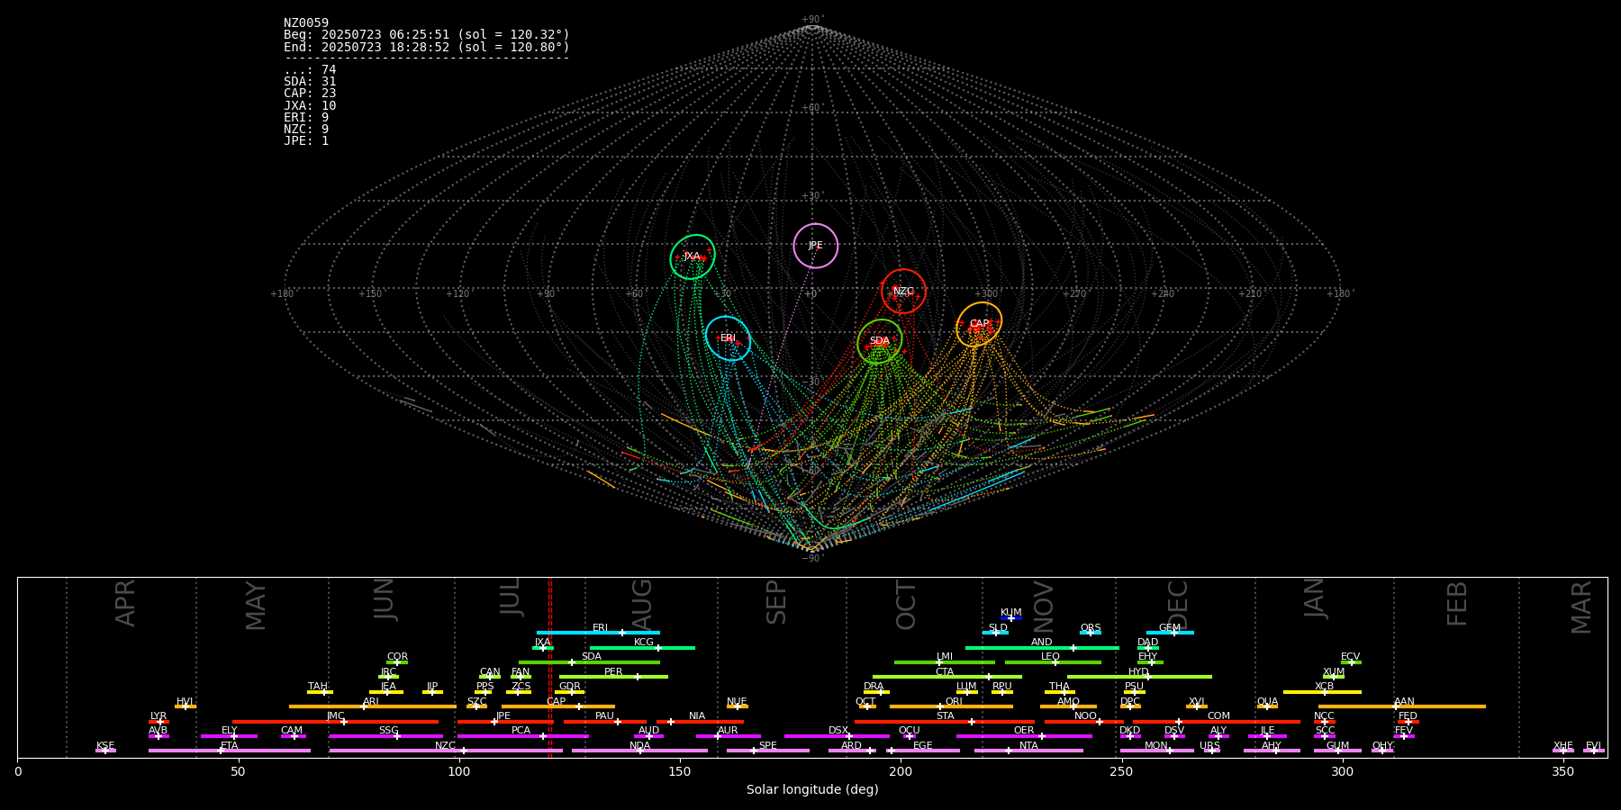The image size is (1621, 810).
Task: Click the PER shower bar in timeline
Action: tap(613, 677)
